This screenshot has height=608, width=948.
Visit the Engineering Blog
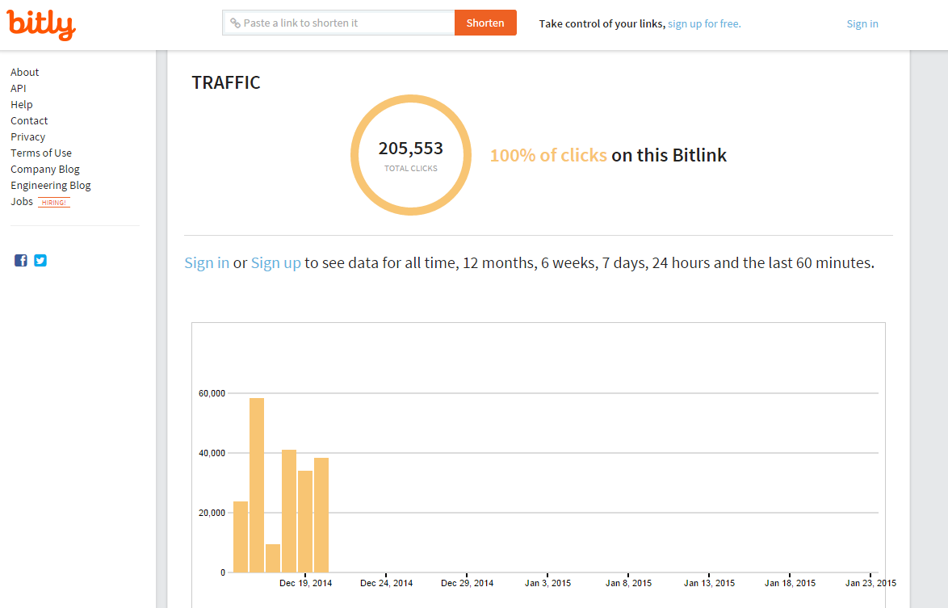[51, 185]
